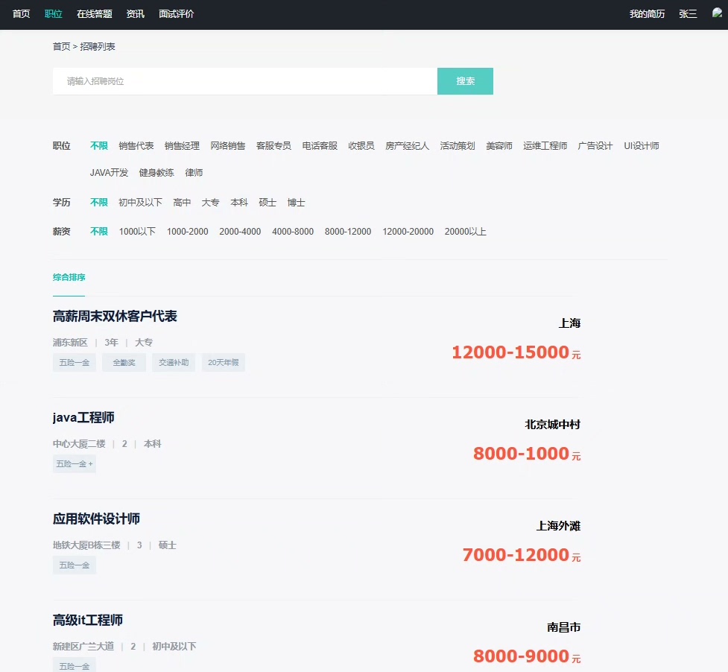Select 不限 in the 职位 filter
This screenshot has height=672, width=728.
99,146
